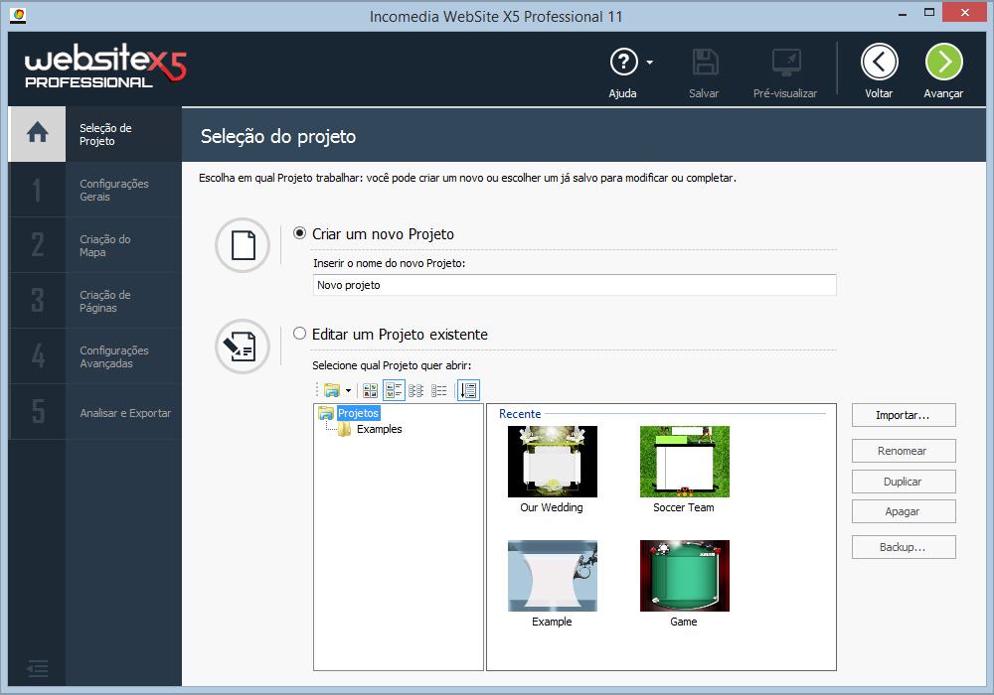The image size is (994, 695).
Task: Click the Importar... button
Action: point(904,415)
